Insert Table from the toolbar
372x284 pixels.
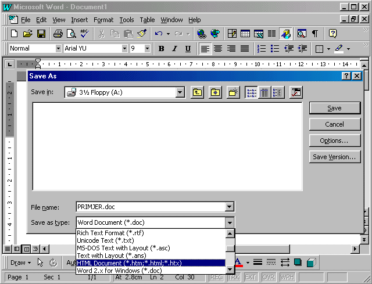point(245,34)
